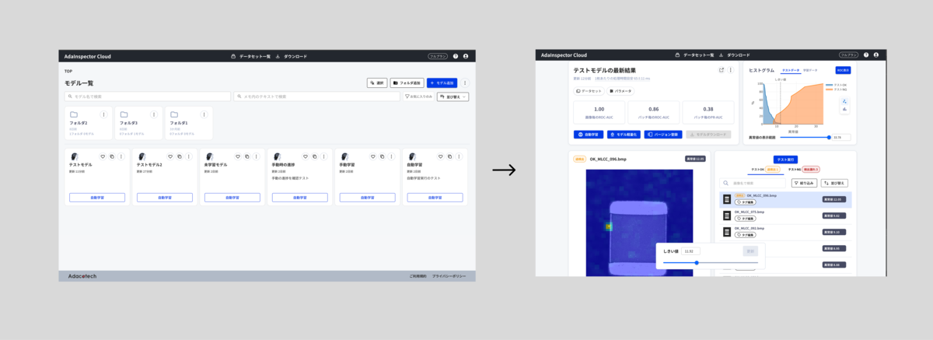
Task: Click OK_MLCC_075.bmp thumbnail in test list
Action: tap(726, 216)
